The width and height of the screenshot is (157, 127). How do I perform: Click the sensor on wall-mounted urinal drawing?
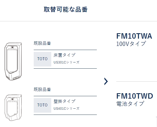tap(12, 99)
